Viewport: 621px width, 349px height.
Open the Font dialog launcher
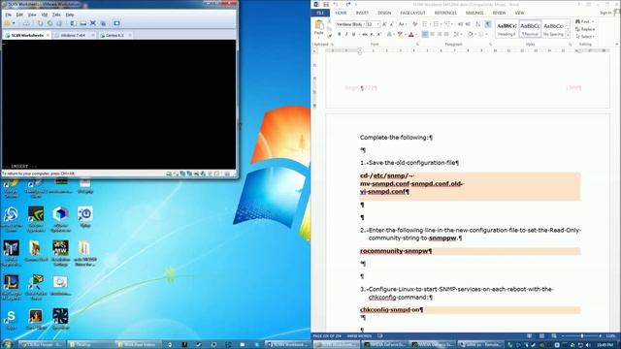[x=417, y=45]
